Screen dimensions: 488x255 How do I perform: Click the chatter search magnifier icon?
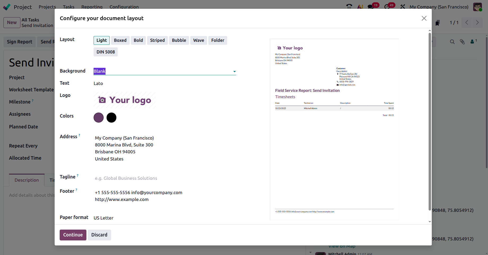[452, 42]
